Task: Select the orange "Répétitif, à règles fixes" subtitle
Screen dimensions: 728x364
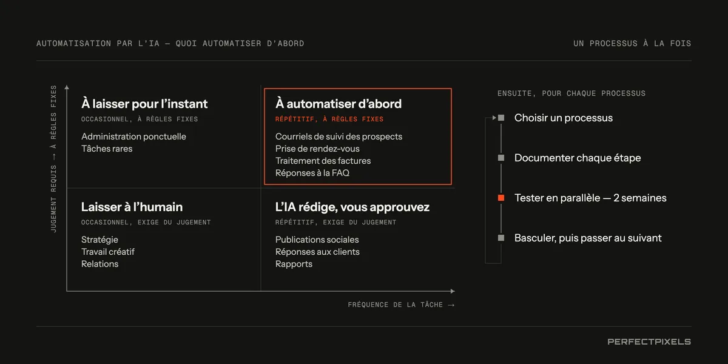Action: click(x=329, y=120)
